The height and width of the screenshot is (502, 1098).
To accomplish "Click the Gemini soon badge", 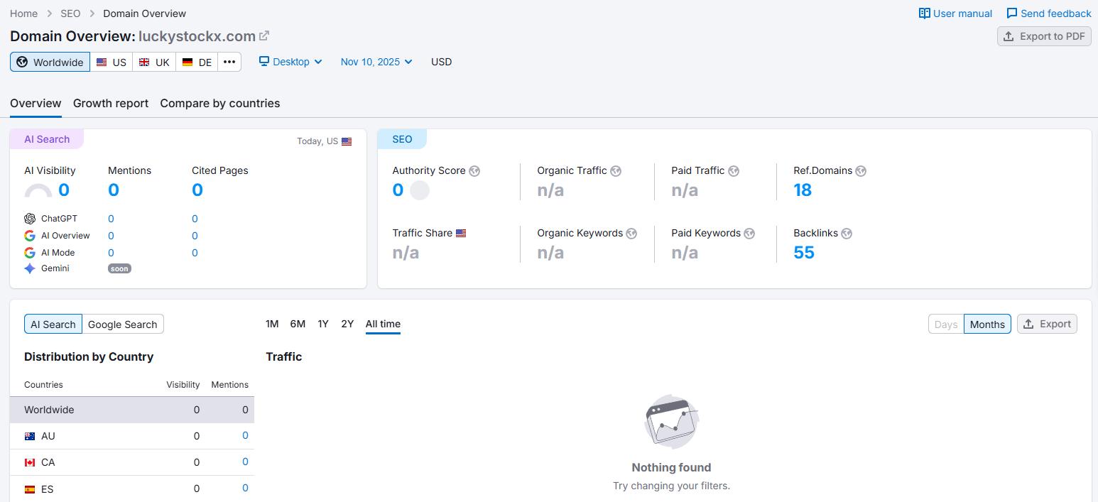I will click(x=119, y=268).
